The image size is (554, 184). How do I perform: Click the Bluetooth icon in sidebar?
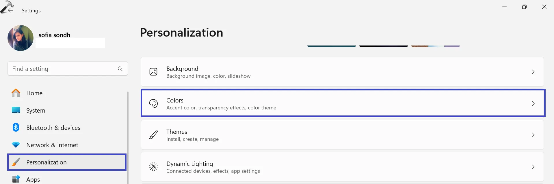coord(16,127)
